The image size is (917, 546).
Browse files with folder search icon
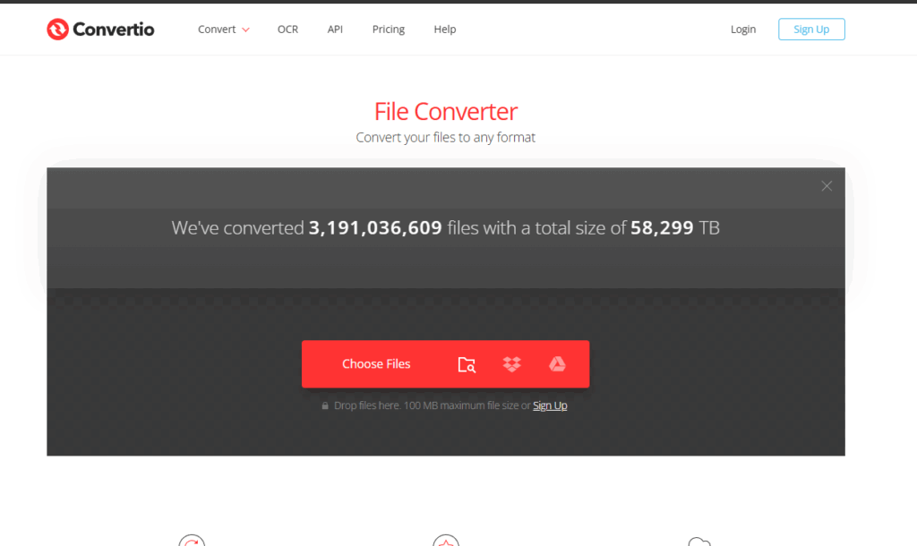point(467,364)
